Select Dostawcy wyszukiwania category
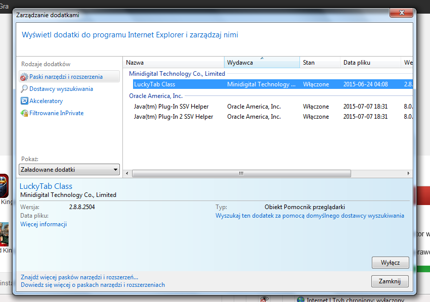 click(x=61, y=89)
